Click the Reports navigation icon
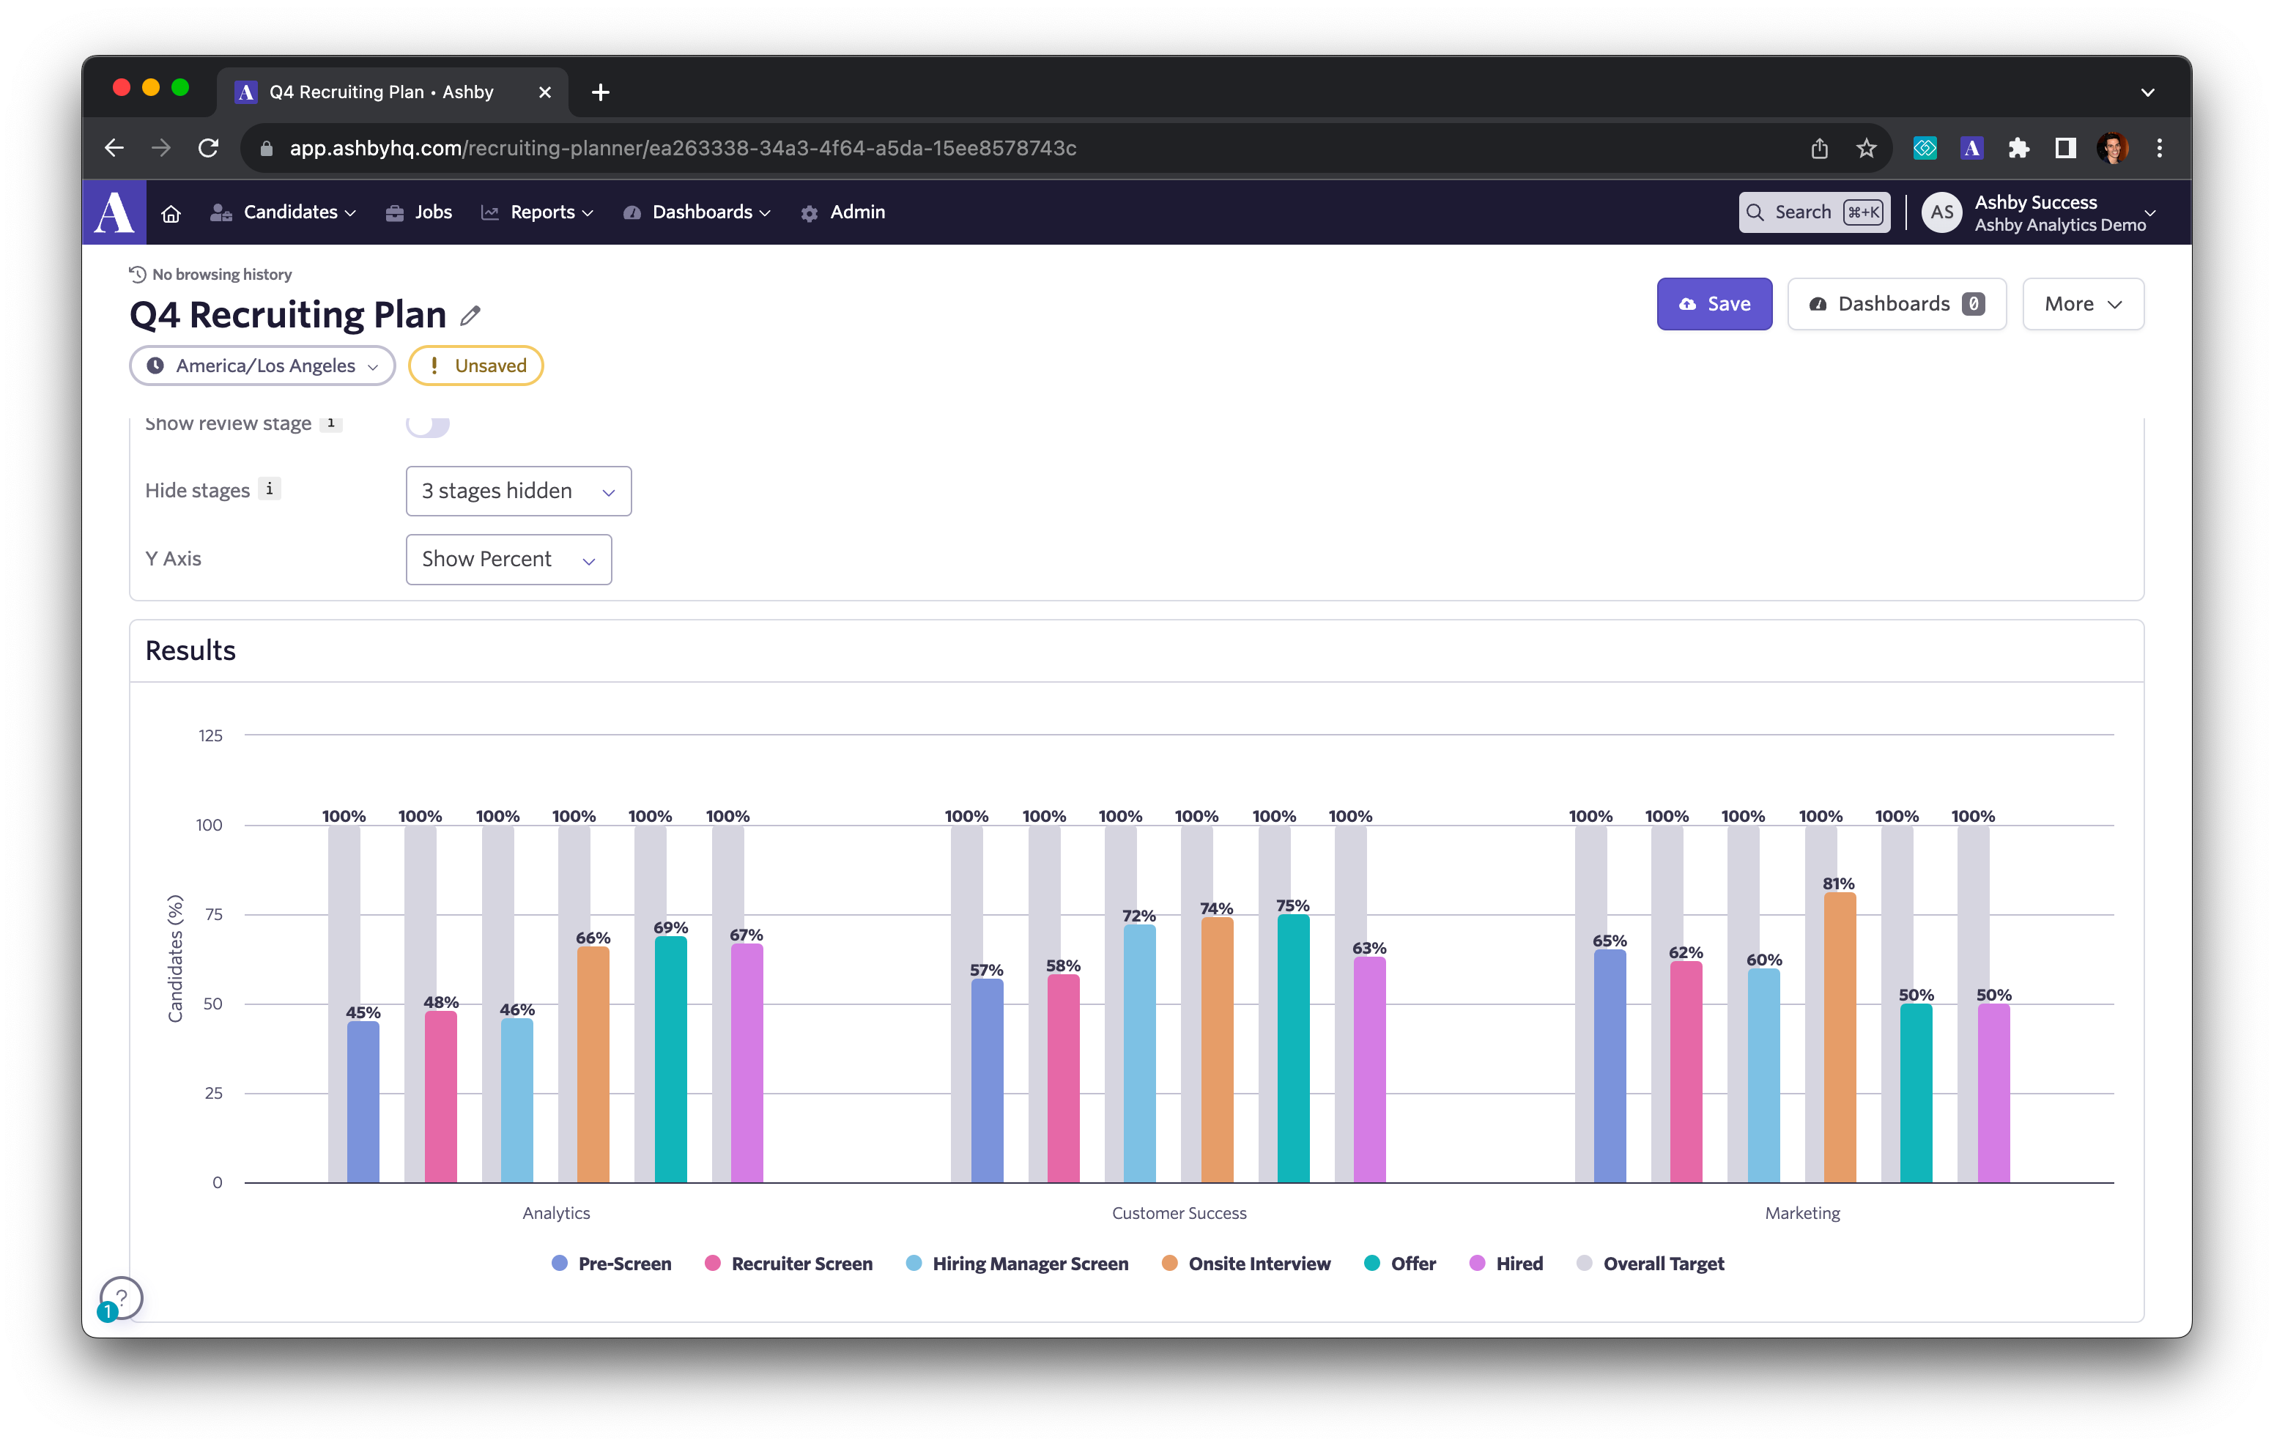 coord(492,212)
